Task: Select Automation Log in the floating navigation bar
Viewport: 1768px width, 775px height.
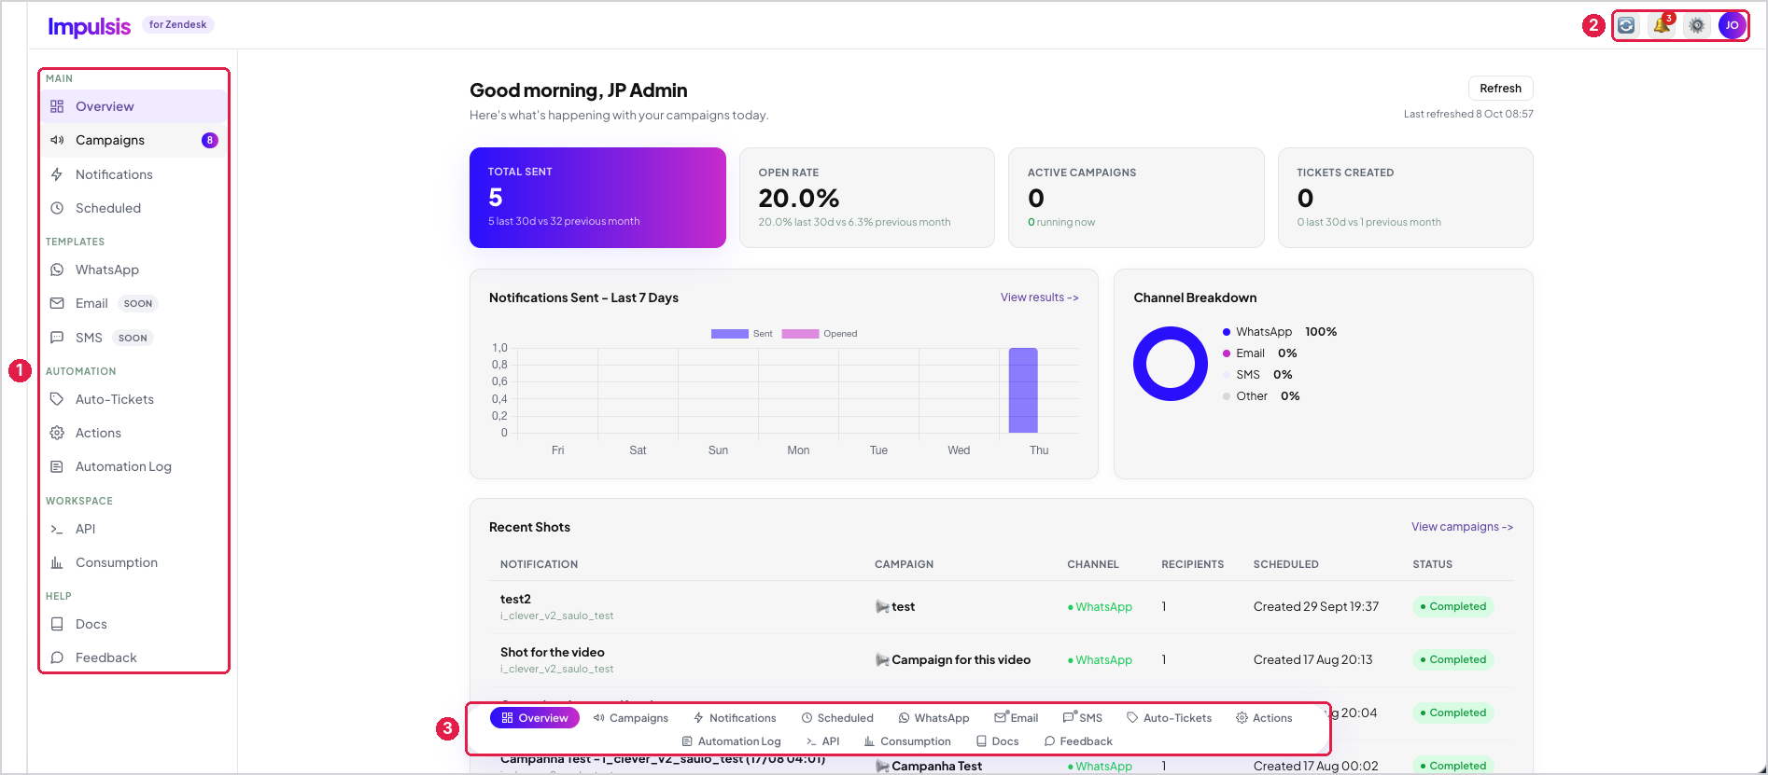Action: [731, 741]
